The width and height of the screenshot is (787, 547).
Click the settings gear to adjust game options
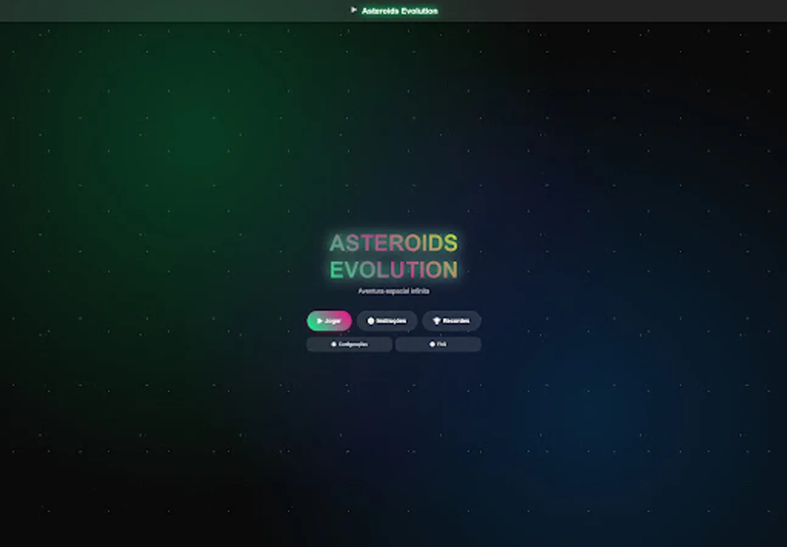[x=349, y=344]
